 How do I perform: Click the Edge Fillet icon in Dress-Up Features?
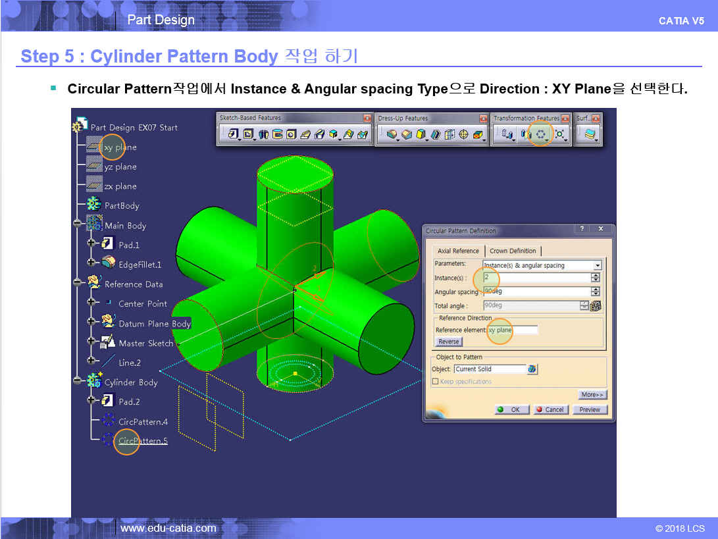[x=392, y=134]
